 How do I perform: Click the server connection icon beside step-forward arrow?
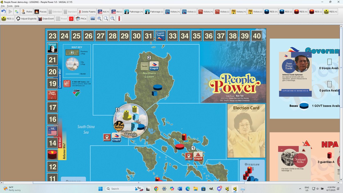pos(17,12)
